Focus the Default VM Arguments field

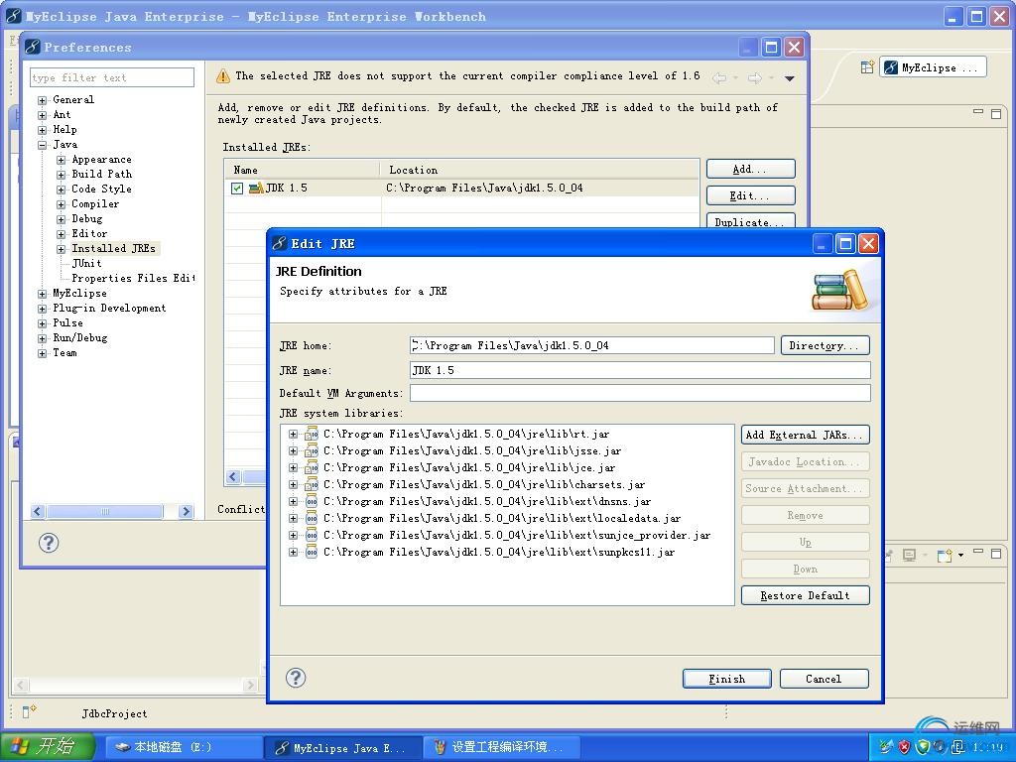pyautogui.click(x=640, y=393)
